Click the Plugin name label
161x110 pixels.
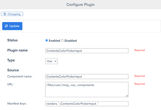(x=17, y=50)
